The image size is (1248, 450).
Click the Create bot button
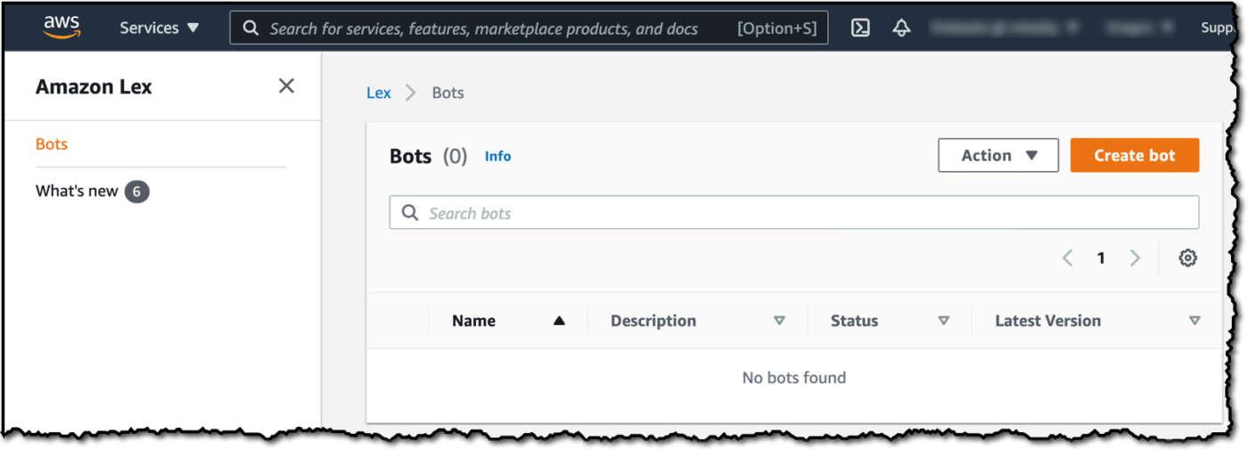pyautogui.click(x=1134, y=155)
